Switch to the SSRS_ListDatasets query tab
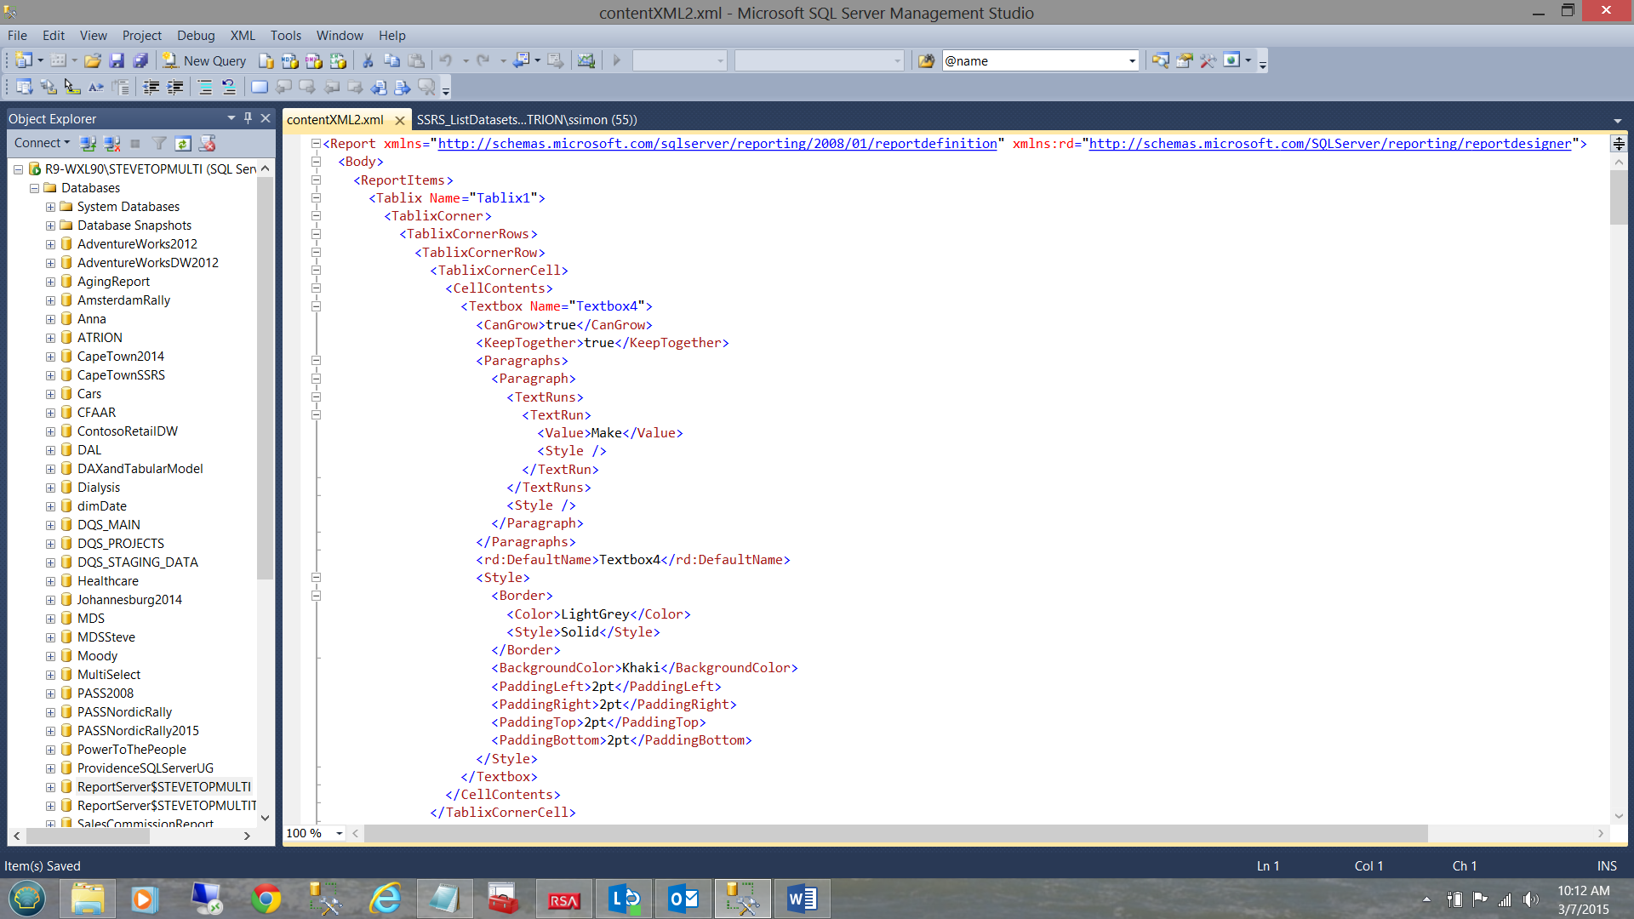 point(526,119)
